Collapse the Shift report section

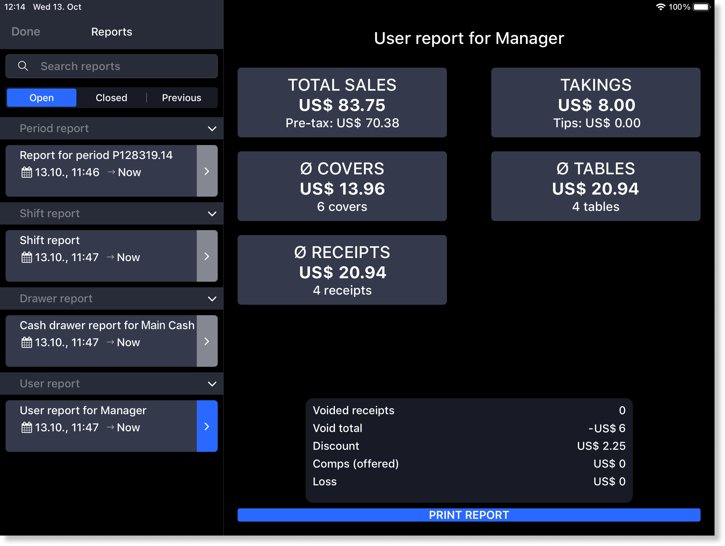[212, 214]
